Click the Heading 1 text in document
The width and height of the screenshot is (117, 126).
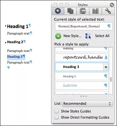tap(18, 26)
